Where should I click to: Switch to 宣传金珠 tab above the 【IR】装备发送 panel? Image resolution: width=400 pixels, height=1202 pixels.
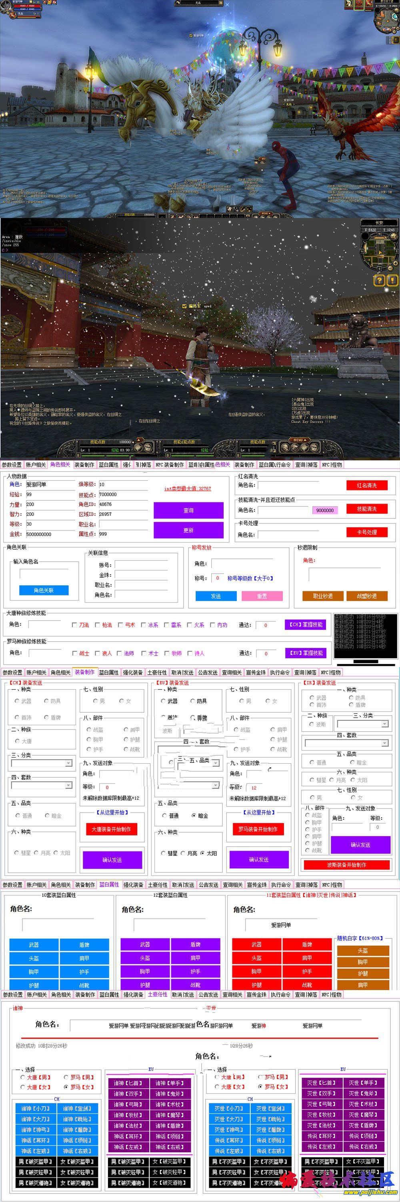(256, 672)
